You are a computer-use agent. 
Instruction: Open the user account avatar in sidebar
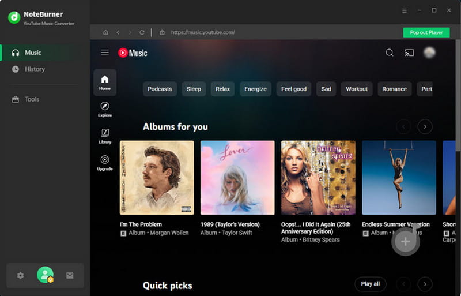point(46,275)
